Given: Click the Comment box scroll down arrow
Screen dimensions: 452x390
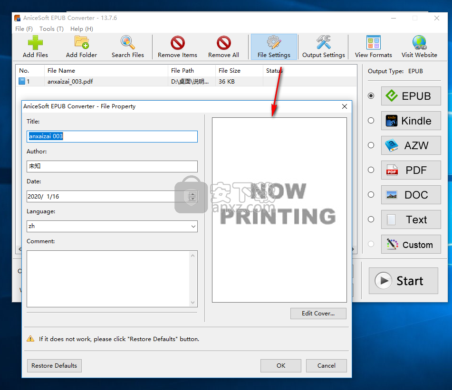Looking at the screenshot, I should pyautogui.click(x=193, y=303).
